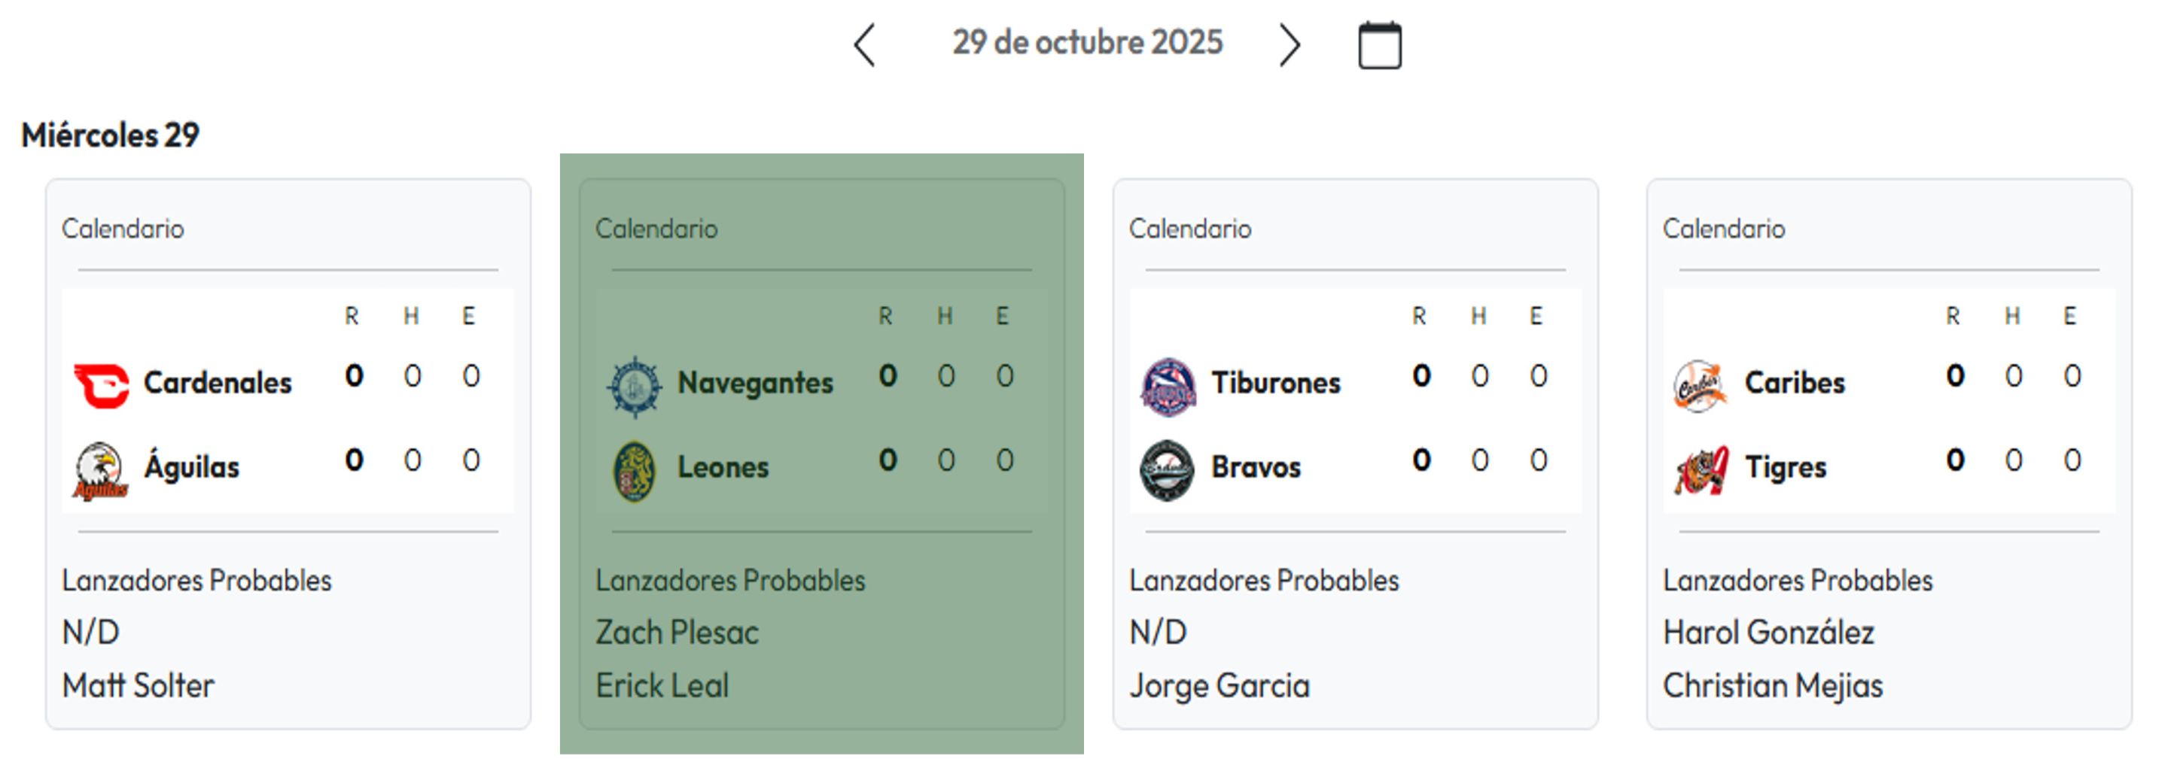Image resolution: width=2168 pixels, height=762 pixels.
Task: Click probable pitcher Zach Plesac
Action: click(x=677, y=633)
